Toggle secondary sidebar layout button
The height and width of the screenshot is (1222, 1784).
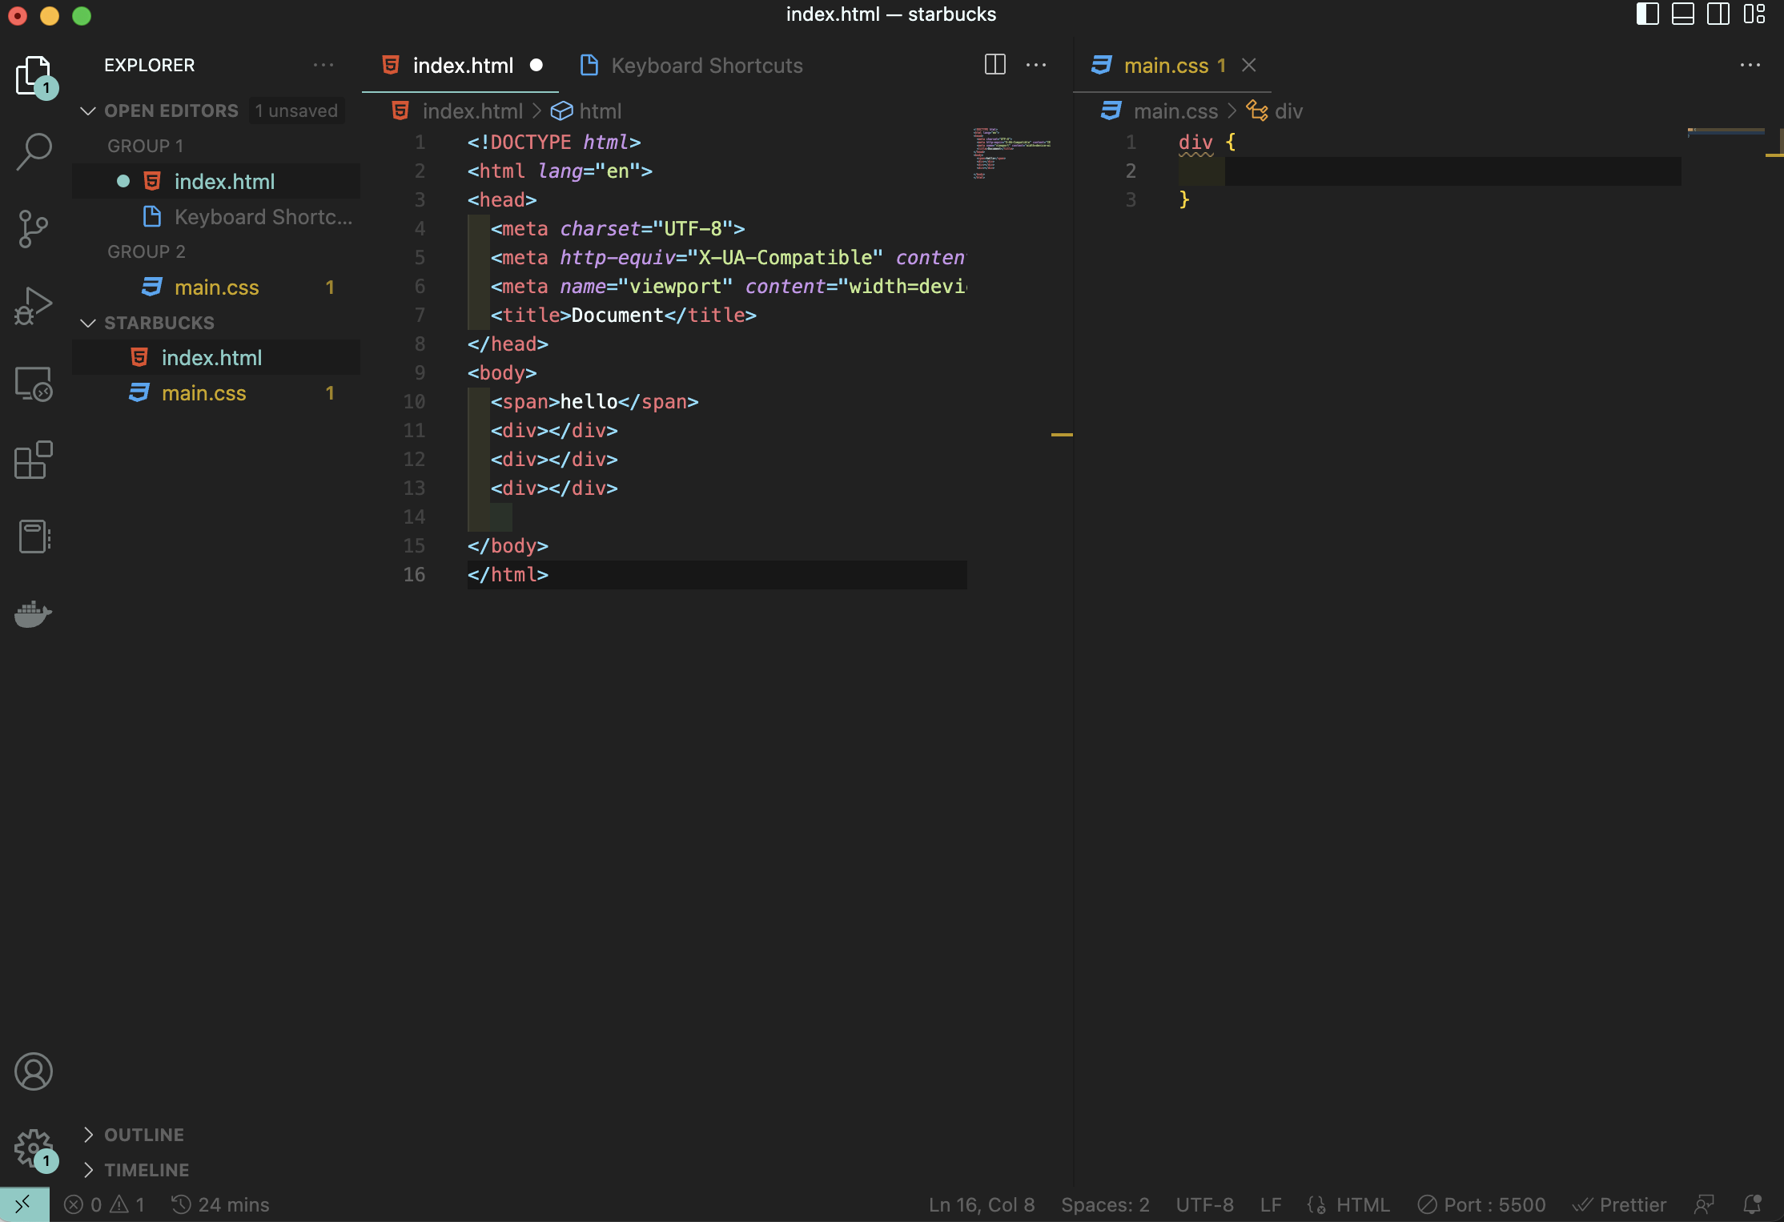tap(1718, 14)
